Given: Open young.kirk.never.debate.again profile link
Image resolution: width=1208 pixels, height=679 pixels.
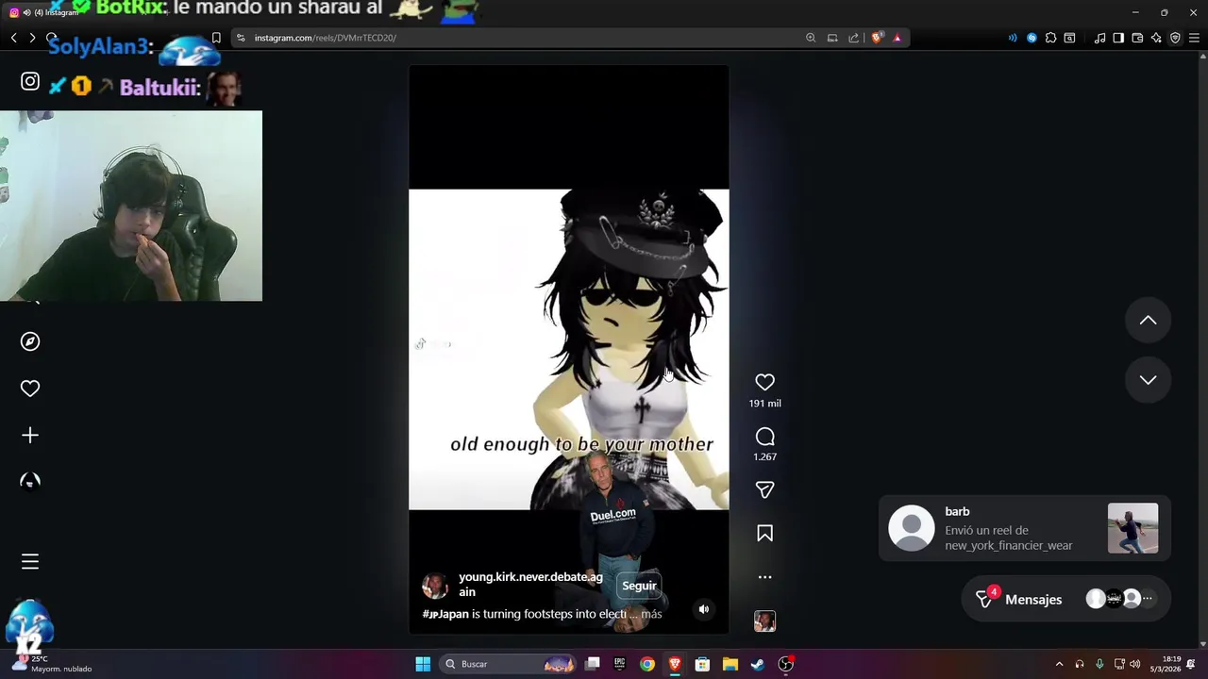Looking at the screenshot, I should coord(530,584).
